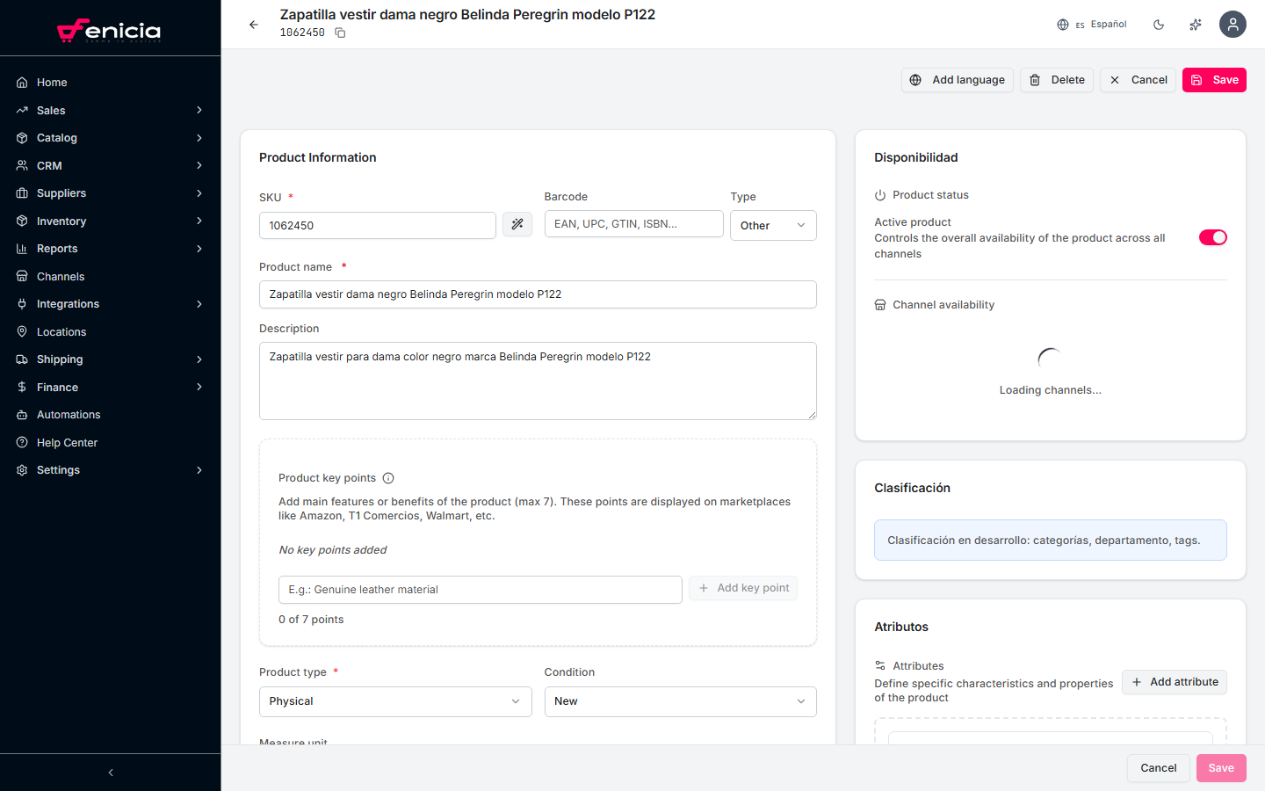This screenshot has height=791, width=1265.
Task: Open the Type dropdown showing Other
Action: point(773,225)
